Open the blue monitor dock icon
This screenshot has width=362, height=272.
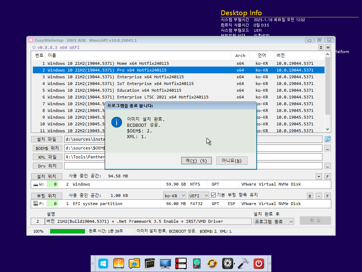(x=165, y=263)
